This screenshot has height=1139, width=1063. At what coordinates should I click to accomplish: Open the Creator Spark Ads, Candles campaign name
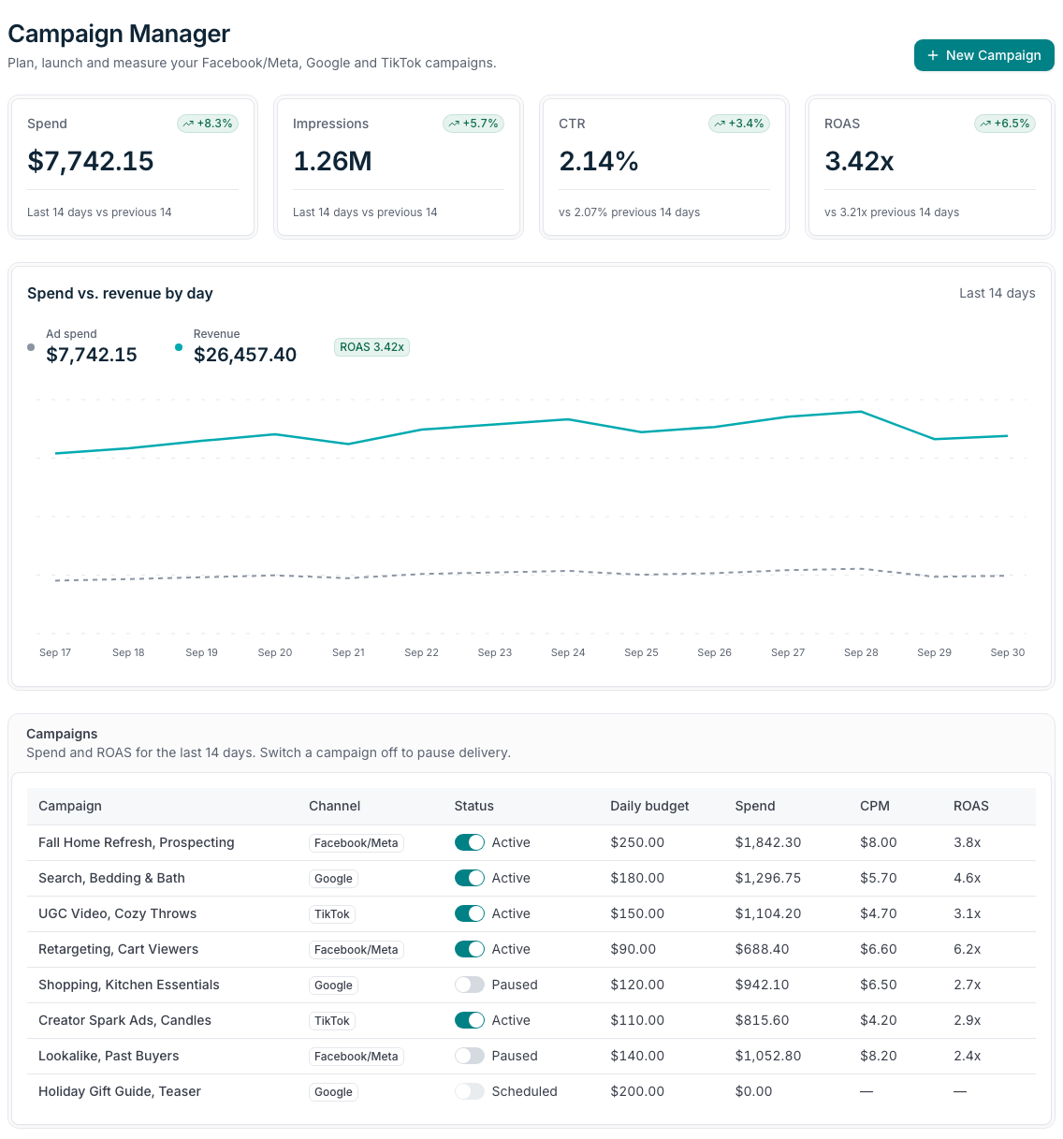[124, 1020]
